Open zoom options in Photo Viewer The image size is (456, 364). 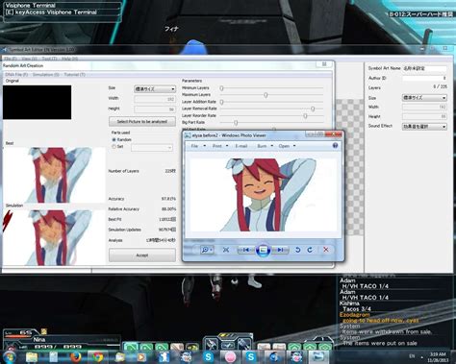click(207, 250)
